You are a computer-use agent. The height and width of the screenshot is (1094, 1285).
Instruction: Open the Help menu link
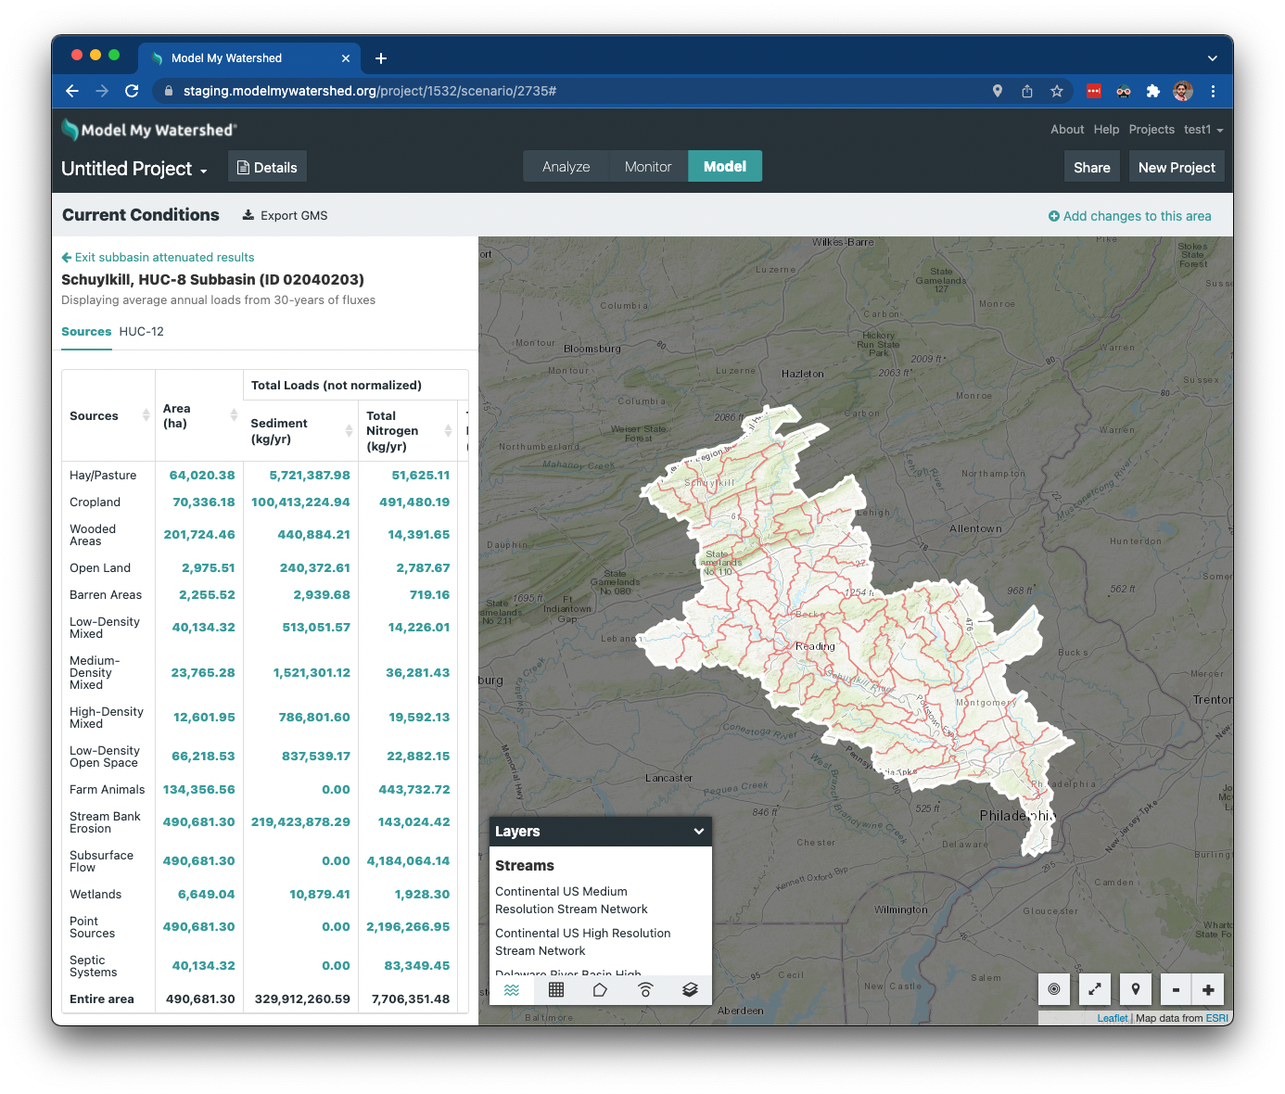[x=1106, y=130]
